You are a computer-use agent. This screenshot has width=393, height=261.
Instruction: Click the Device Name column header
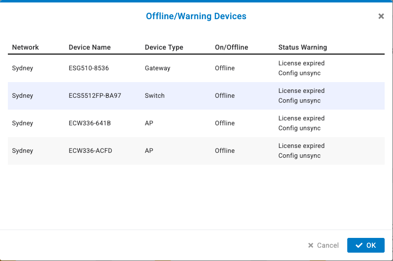click(x=90, y=47)
